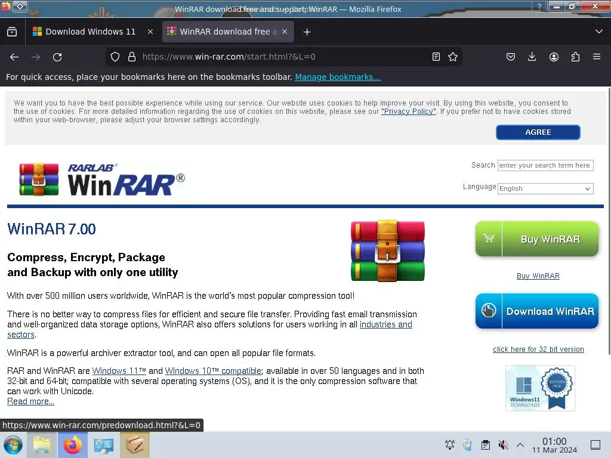Click the forward navigation arrow
Viewport: 611px width, 458px height.
[x=36, y=57]
